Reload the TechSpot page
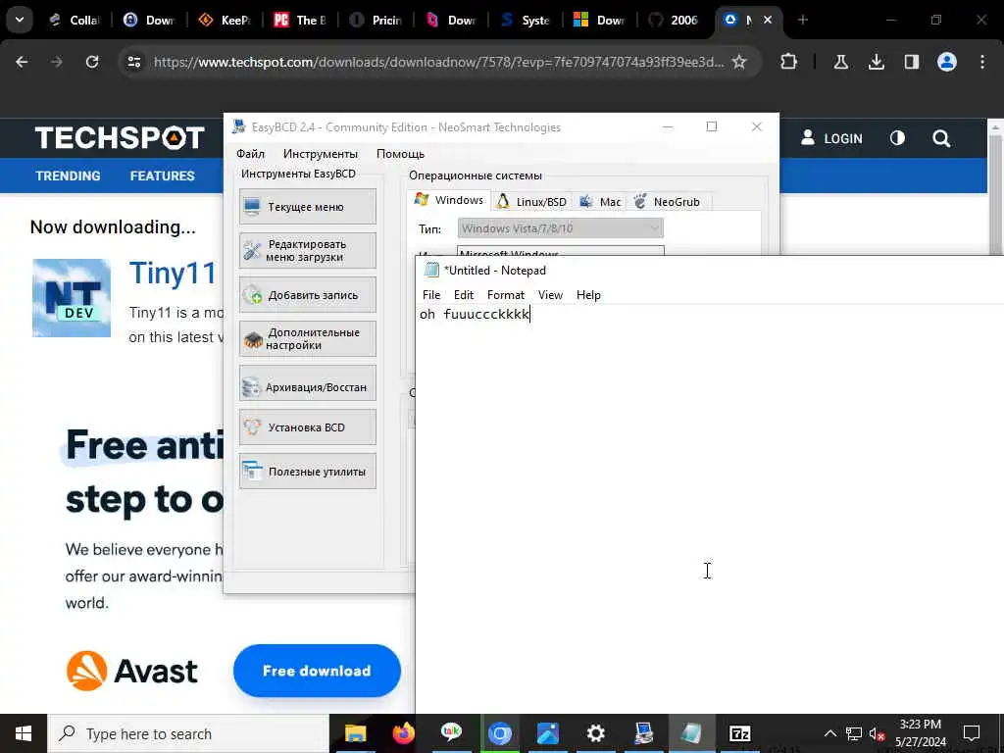 tap(92, 62)
